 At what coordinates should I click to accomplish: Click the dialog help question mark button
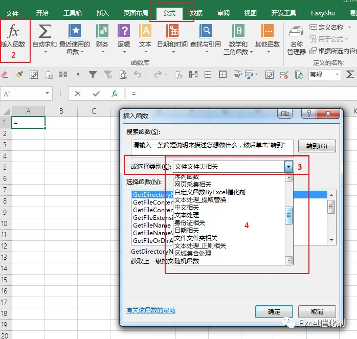[308, 114]
